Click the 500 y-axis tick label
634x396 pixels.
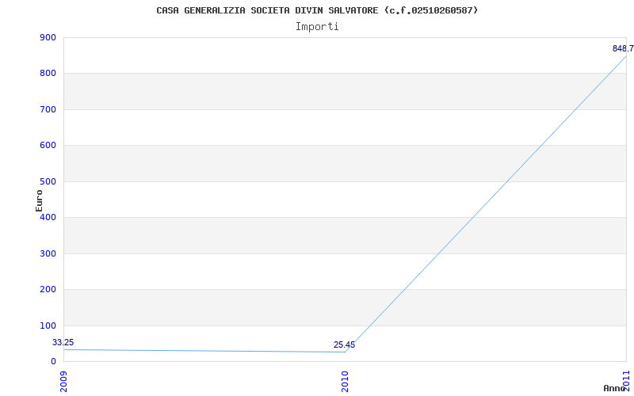pos(48,181)
